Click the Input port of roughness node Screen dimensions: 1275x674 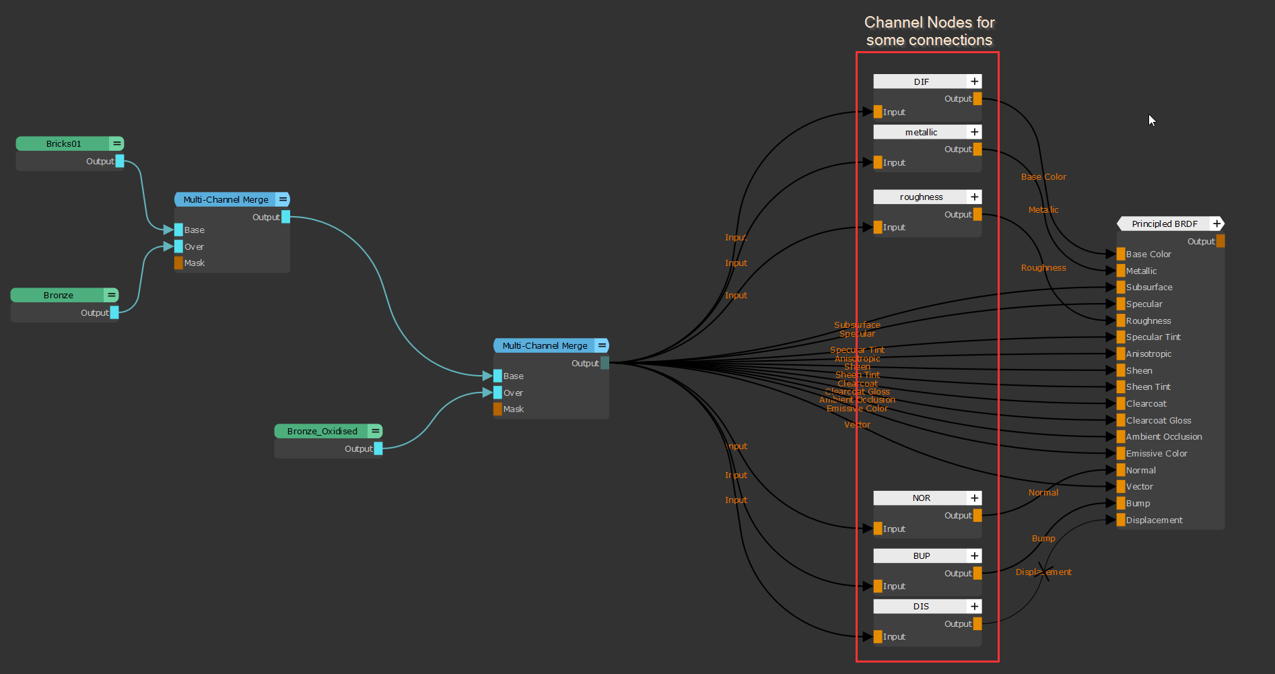coord(878,228)
